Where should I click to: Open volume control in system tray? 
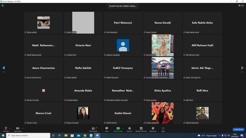click(229, 135)
